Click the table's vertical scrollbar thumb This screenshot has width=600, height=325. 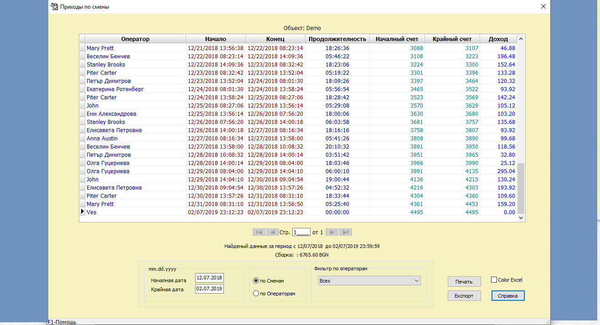click(521, 188)
